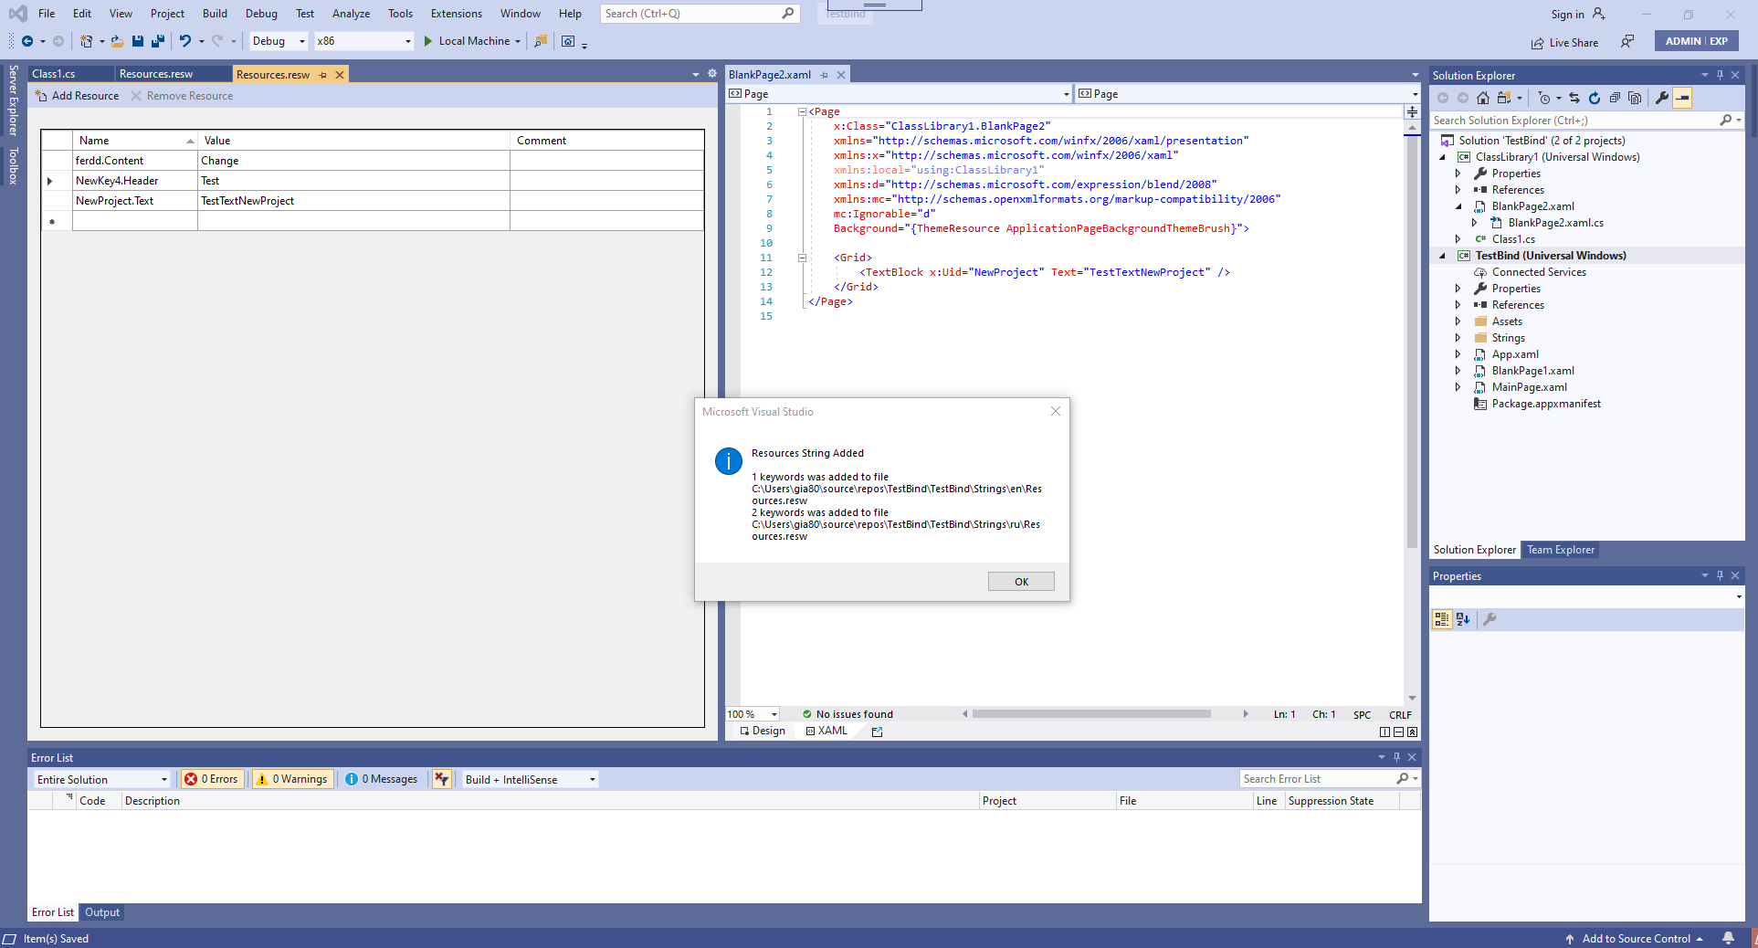Open the Entire Solution scope dropdown
This screenshot has width=1758, height=948.
[102, 779]
